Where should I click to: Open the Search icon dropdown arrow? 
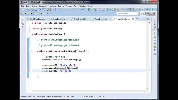[125, 9]
